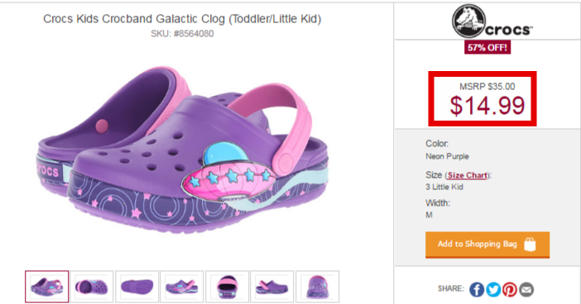Click the Crocs brand logo
This screenshot has height=304, width=581.
[x=492, y=21]
